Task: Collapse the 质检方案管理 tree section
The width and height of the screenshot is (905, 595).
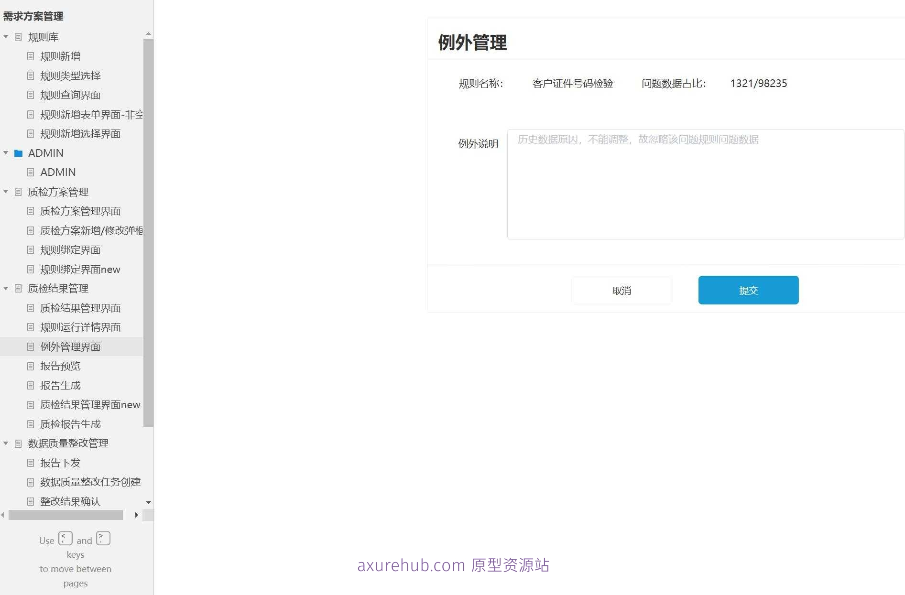Action: tap(6, 192)
